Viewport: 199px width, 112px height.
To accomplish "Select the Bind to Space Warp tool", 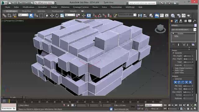I will coord(15,16).
